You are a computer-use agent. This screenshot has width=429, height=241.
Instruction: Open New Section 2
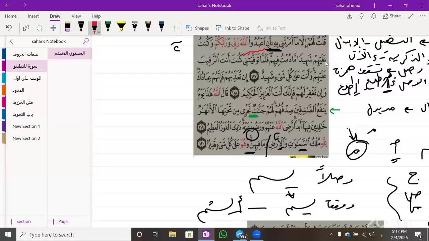coord(26,138)
